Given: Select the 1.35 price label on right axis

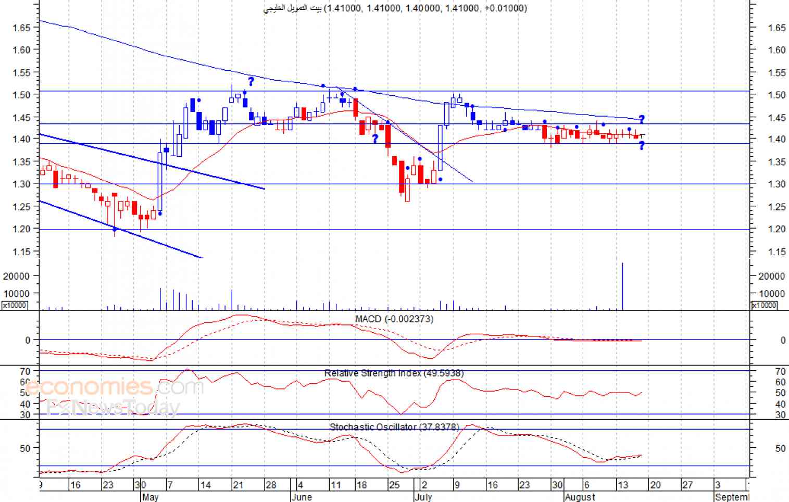Looking at the screenshot, I should (777, 162).
